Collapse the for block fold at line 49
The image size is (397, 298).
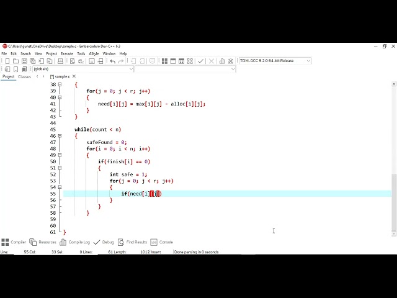pyautogui.click(x=60, y=155)
